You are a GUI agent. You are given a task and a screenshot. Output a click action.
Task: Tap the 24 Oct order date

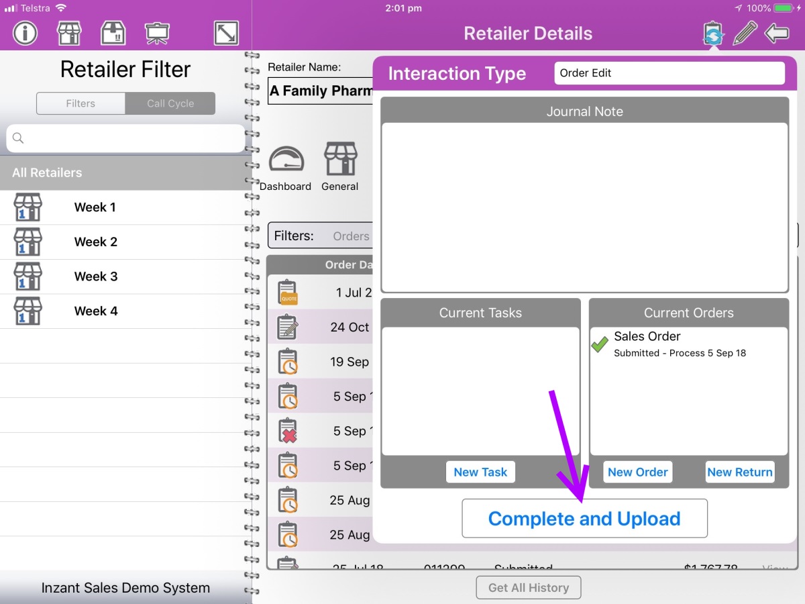tap(350, 328)
